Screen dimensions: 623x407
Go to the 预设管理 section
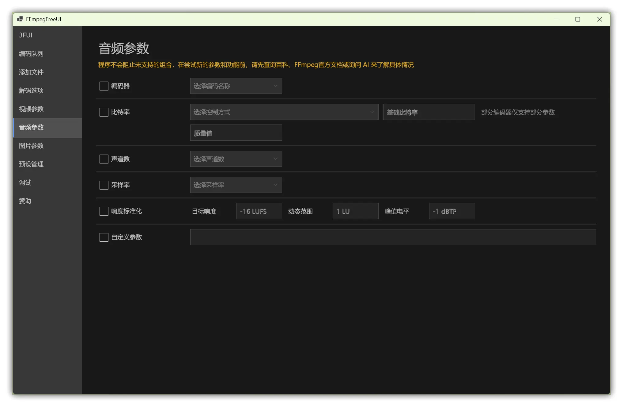(x=31, y=164)
